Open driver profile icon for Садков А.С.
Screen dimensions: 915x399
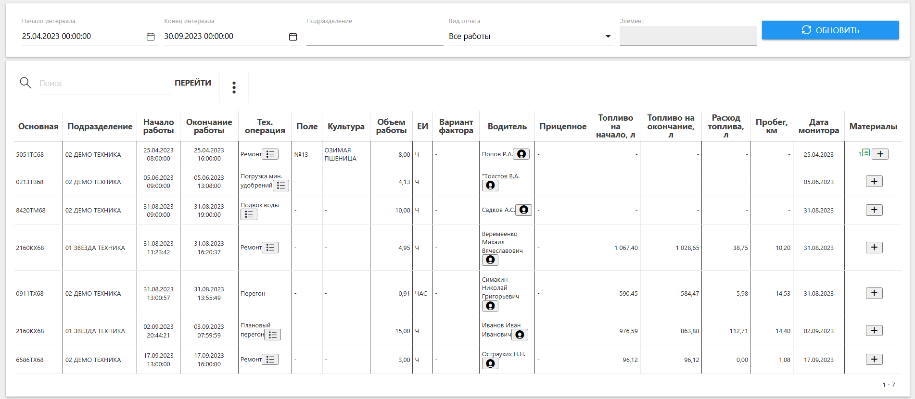[x=524, y=210]
